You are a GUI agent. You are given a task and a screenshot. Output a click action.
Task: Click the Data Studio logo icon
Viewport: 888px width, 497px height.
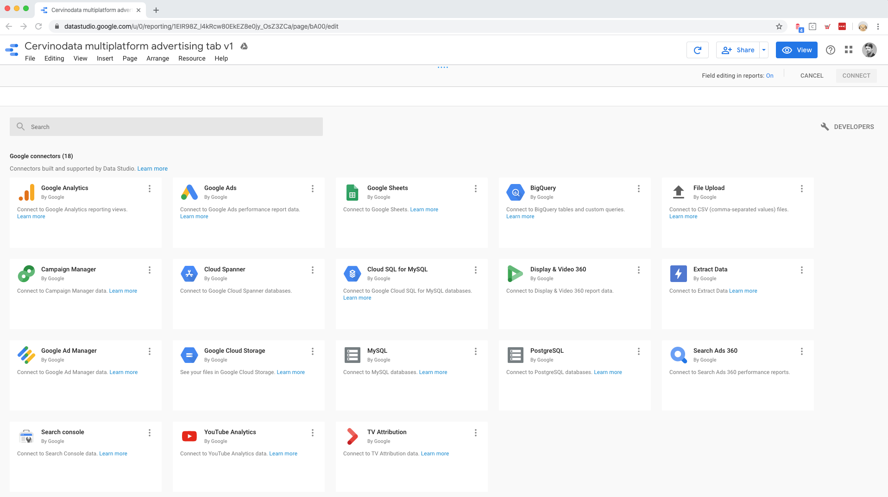12,50
